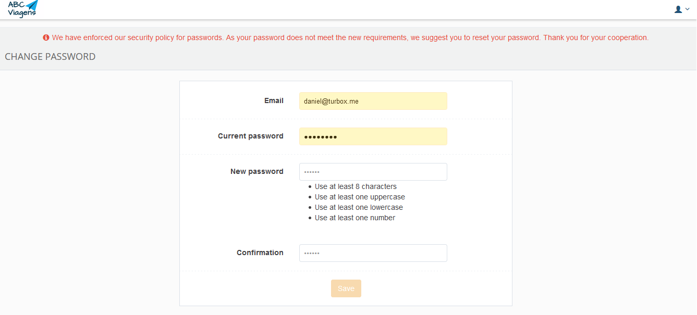
Task: Expand the chevron beside the user icon
Action: coord(687,9)
